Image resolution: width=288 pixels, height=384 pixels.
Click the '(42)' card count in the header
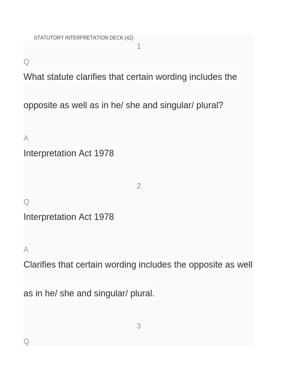(x=129, y=38)
